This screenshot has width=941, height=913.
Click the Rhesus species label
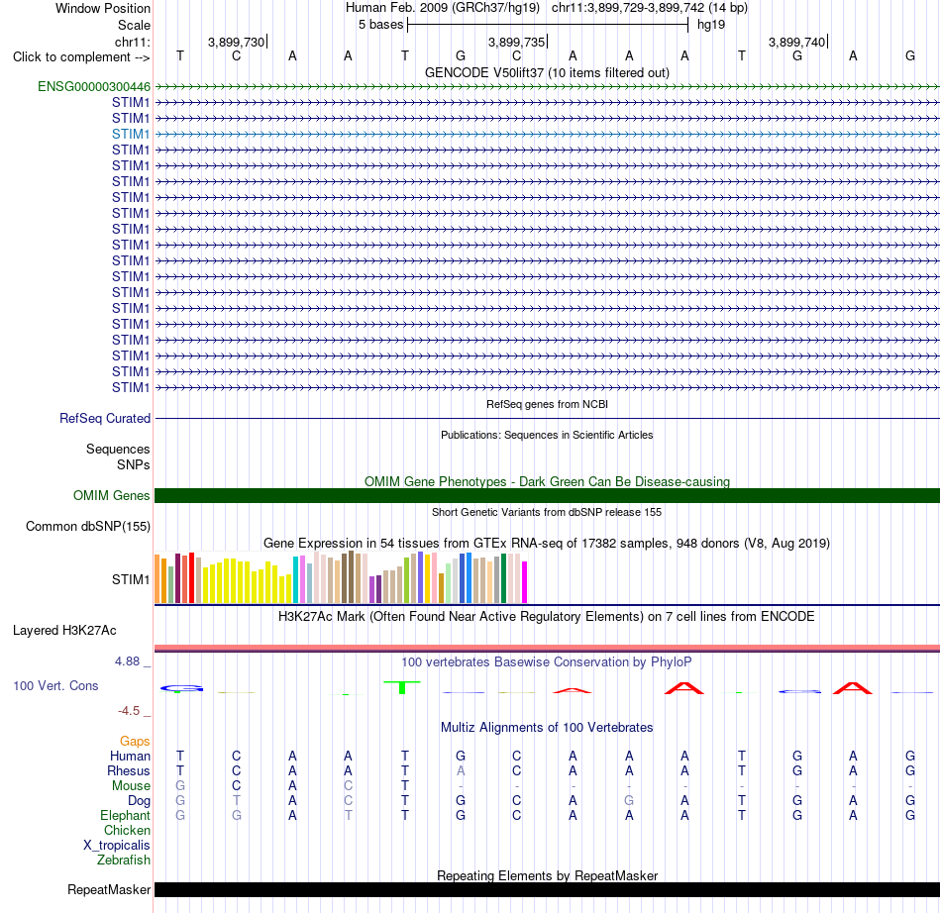point(129,770)
